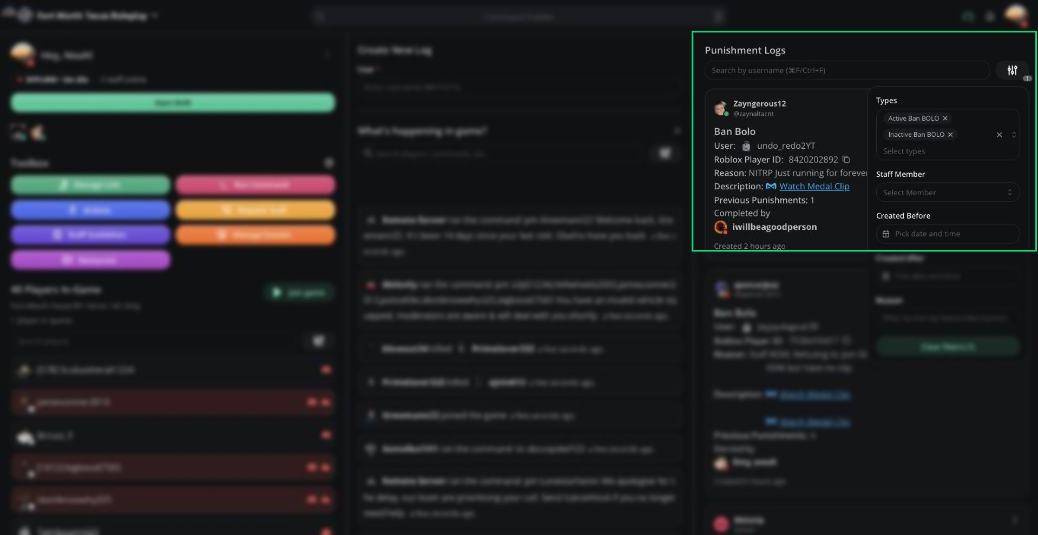
Task: Click the staff name iwillbeagoodperson
Action: 774,227
